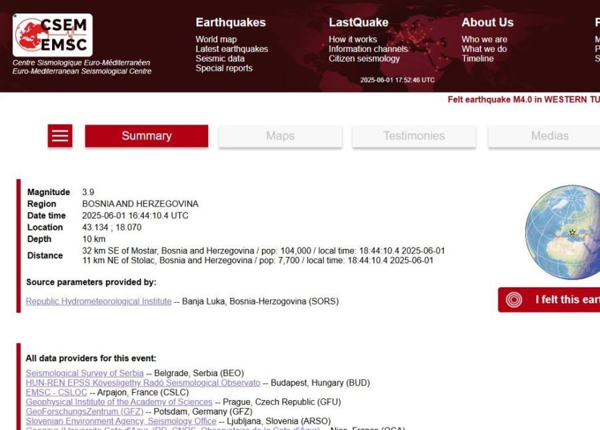Click the depth value 10 km
The image size is (600, 430).
[x=94, y=239]
